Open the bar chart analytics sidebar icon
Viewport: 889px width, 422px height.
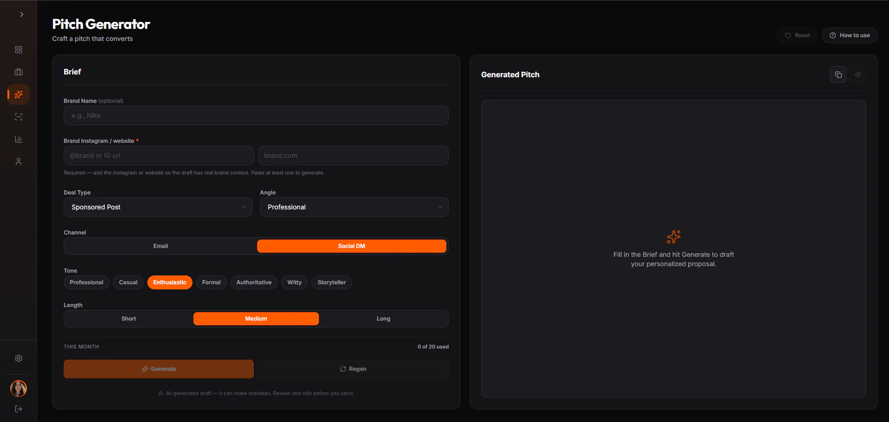pyautogui.click(x=19, y=139)
